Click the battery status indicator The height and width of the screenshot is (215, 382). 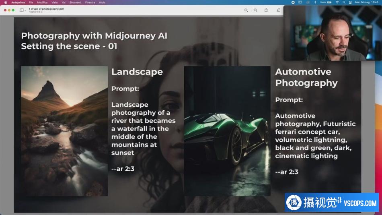coord(329,2)
